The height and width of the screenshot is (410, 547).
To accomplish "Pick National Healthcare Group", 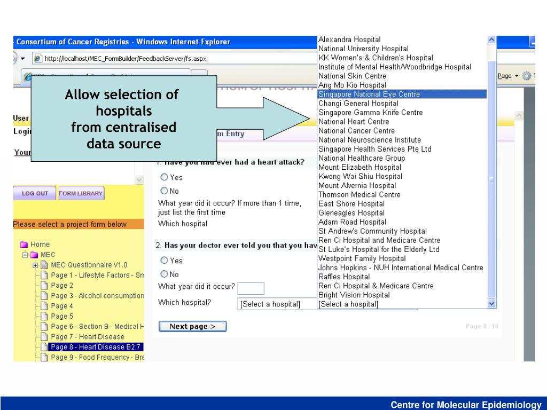I will (362, 158).
